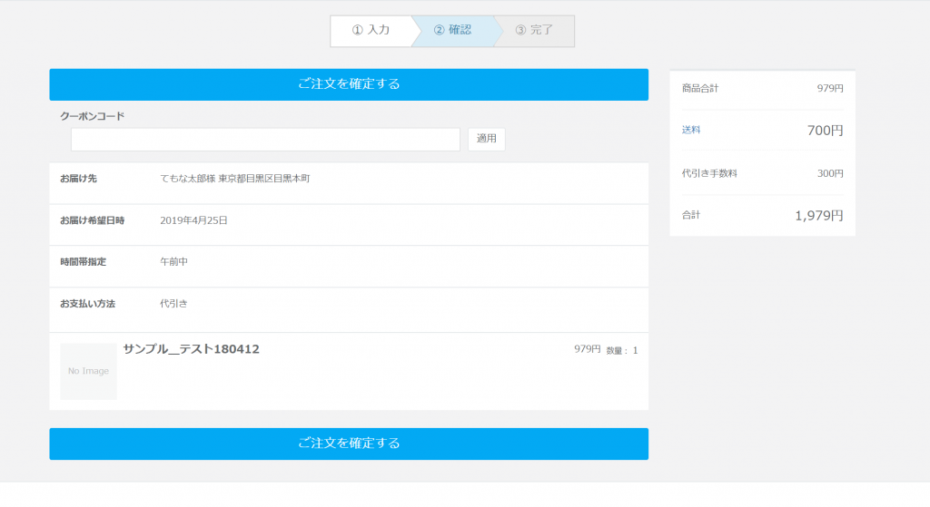The image size is (930, 507).
Task: Focus the クーポンコード input field
Action: pos(265,139)
